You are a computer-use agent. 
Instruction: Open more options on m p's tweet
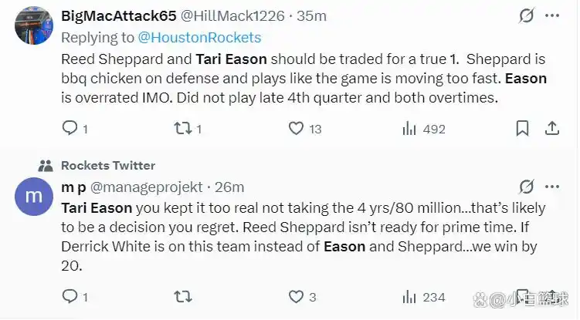554,187
